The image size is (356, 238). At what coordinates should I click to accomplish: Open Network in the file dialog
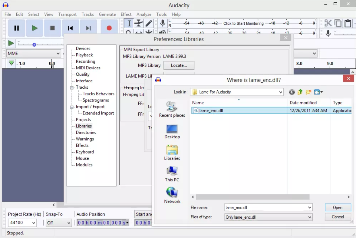172,195
